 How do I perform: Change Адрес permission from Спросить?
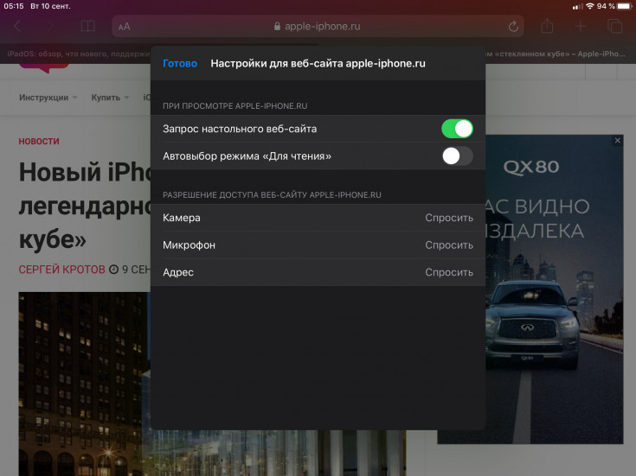pyautogui.click(x=318, y=272)
